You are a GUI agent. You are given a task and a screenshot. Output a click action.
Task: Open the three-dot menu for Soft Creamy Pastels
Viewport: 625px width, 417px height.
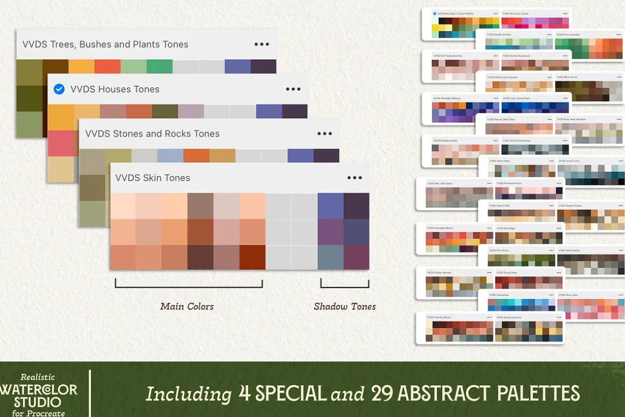pyautogui.click(x=549, y=77)
